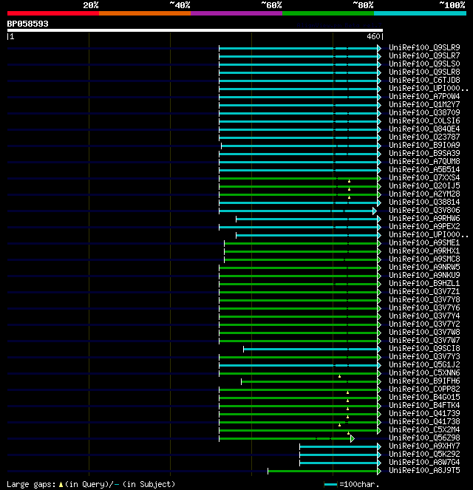Click the red 20% identity legend segment
The height and width of the screenshot is (490, 473).
[x=53, y=13]
